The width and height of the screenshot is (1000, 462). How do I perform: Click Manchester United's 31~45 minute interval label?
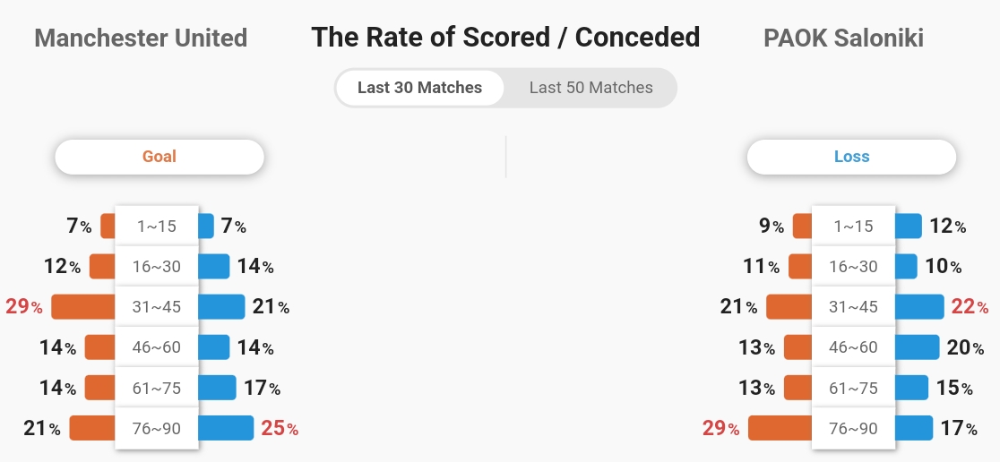157,307
